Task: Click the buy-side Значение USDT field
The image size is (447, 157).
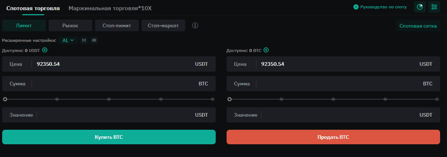Action: (x=109, y=115)
